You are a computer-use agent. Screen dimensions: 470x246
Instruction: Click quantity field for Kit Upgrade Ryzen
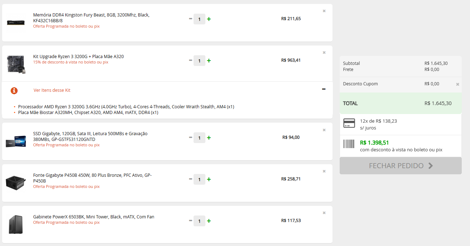click(x=199, y=61)
